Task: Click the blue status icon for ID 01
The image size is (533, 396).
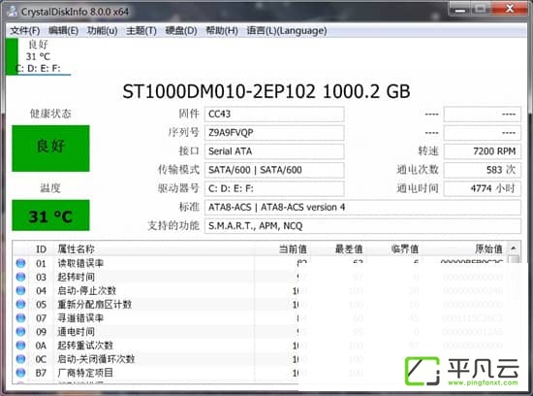Action: (20, 263)
